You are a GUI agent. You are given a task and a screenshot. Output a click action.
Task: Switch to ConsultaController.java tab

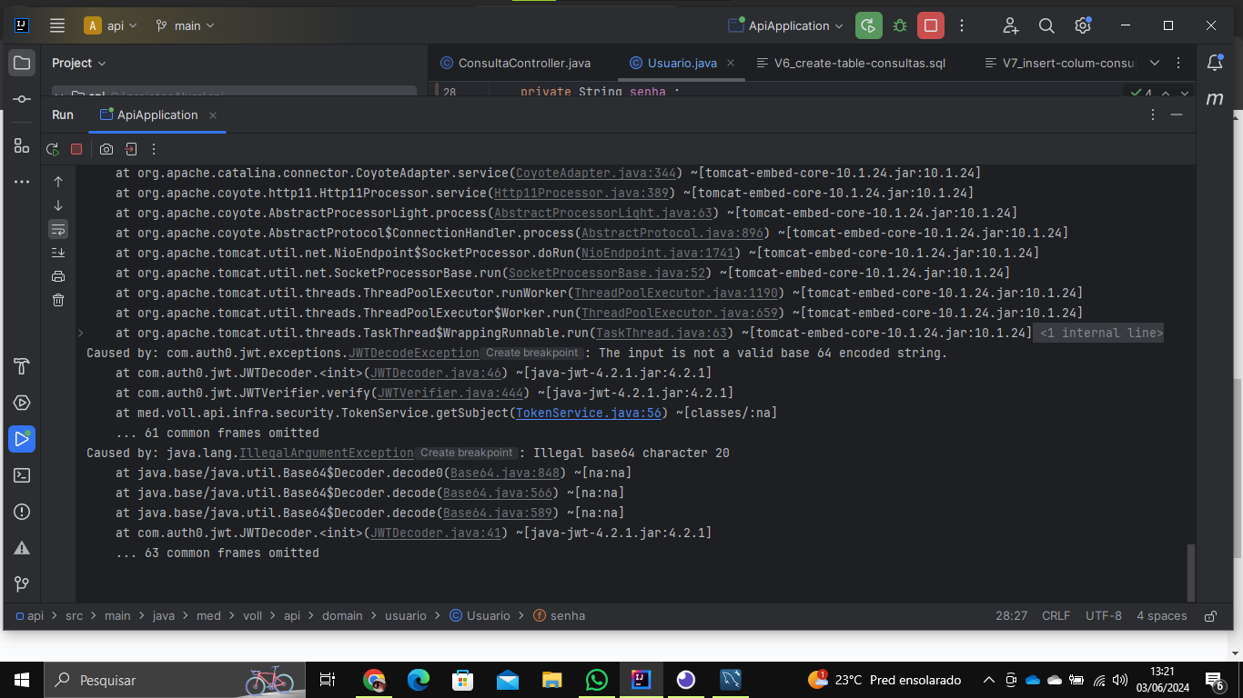click(516, 63)
